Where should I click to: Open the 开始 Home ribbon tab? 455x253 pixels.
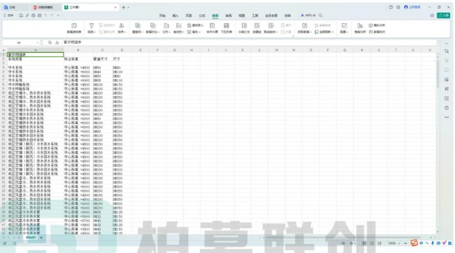coord(162,16)
